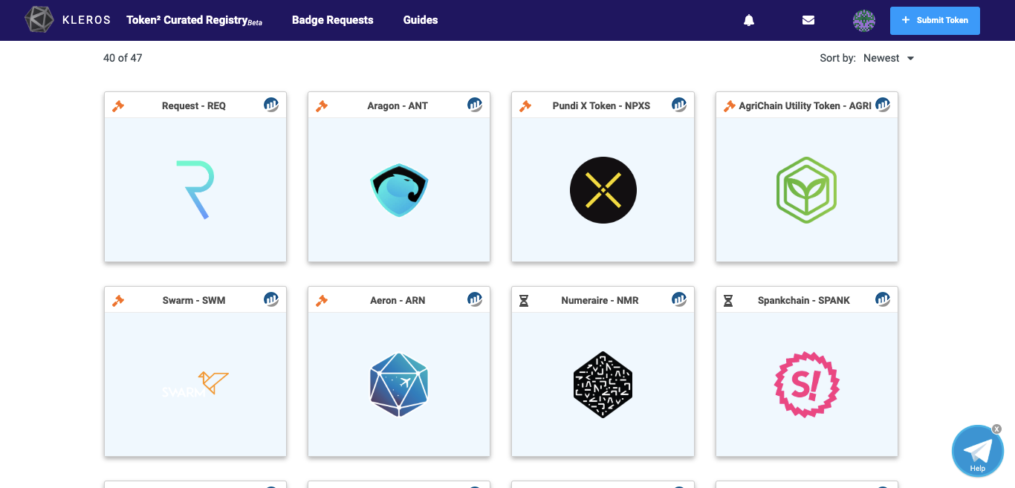Click the hourglass icon on Spankchain - SPANK
The height and width of the screenshot is (488, 1015).
coord(728,301)
